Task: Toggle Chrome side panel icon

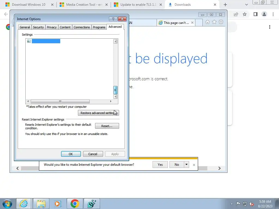Action: tap(256, 14)
